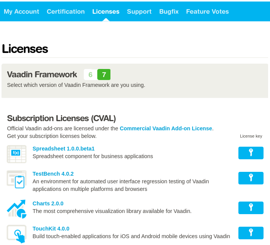Click the TestBench clipboard checkmark icon
The image size is (270, 245).
click(x=16, y=179)
